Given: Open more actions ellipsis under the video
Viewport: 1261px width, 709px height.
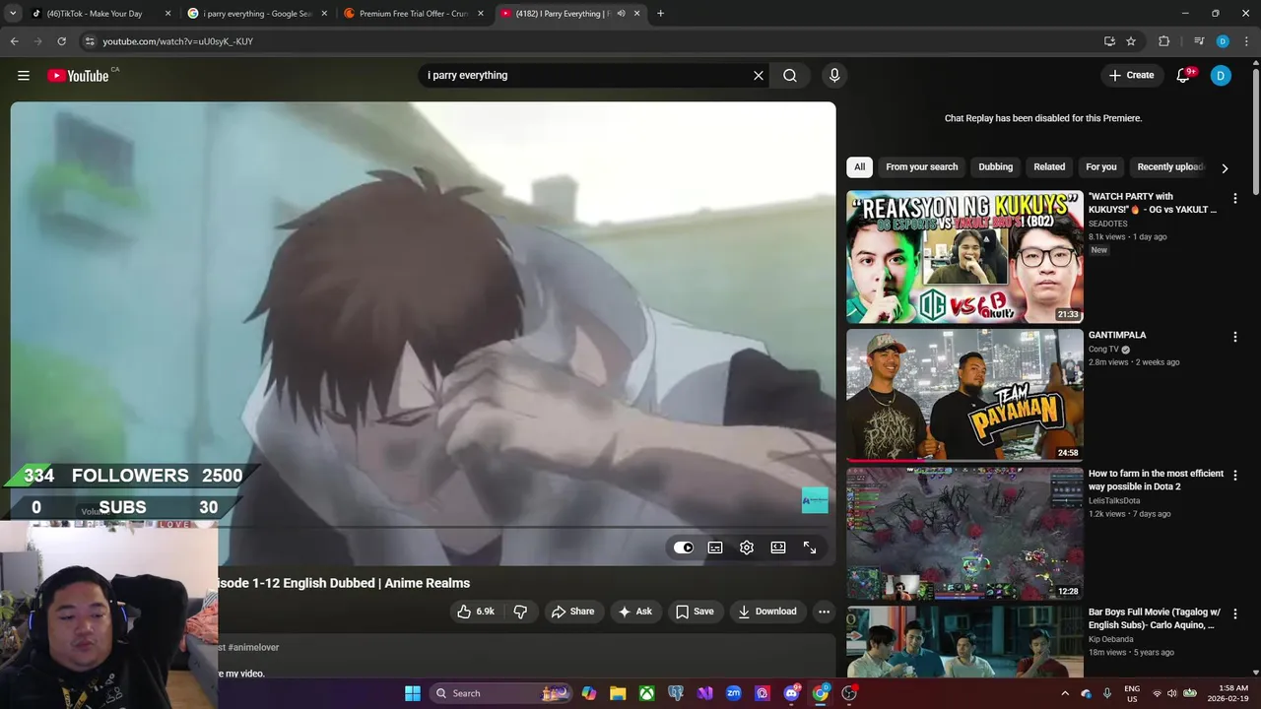Looking at the screenshot, I should [x=824, y=612].
